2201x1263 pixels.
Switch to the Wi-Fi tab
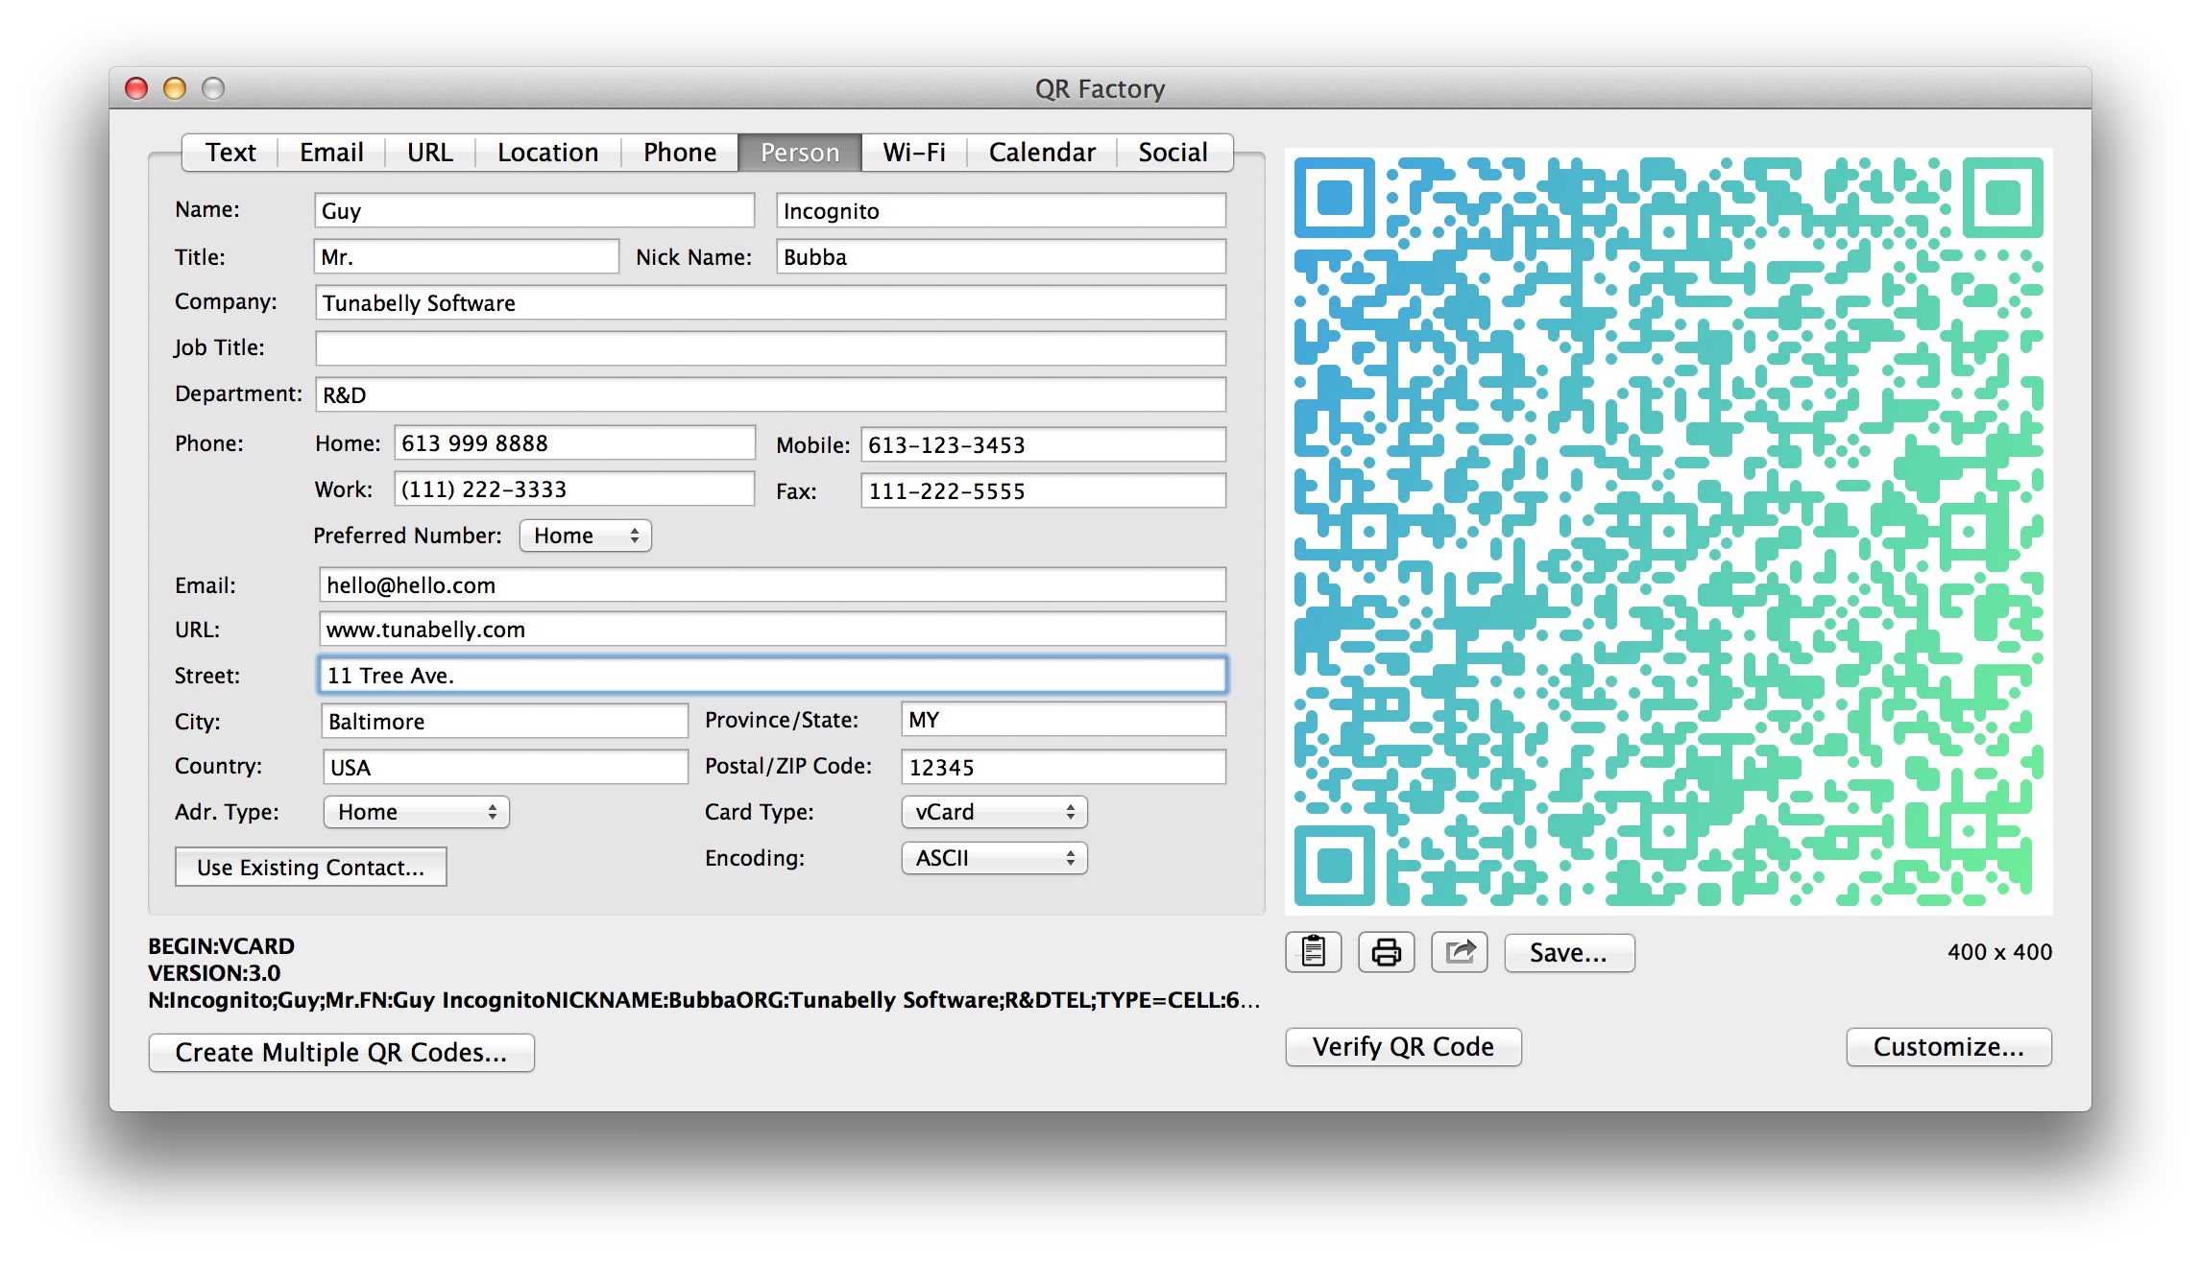click(x=913, y=153)
